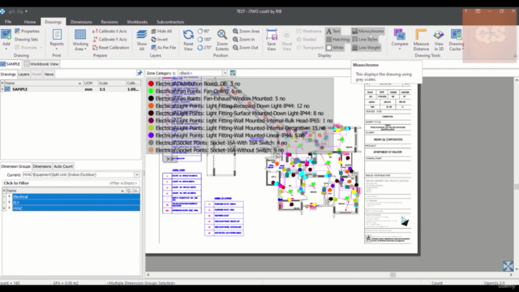The image size is (519, 292).
Task: Expand the HVAC dimension group
Action: click(9, 208)
